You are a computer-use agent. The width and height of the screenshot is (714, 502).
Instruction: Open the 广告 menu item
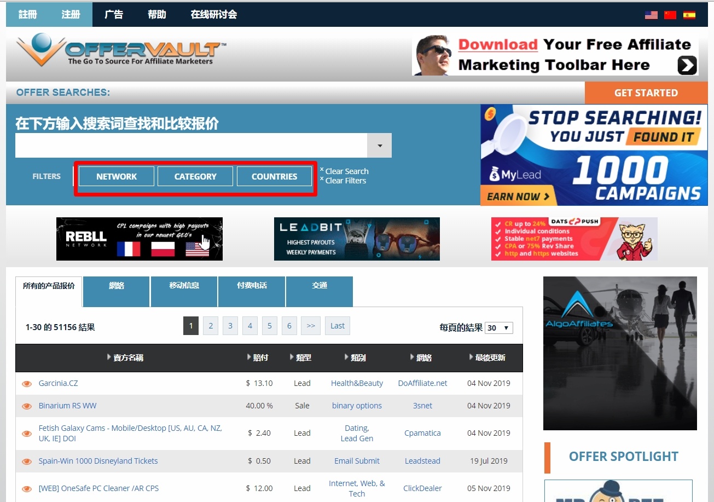click(114, 14)
